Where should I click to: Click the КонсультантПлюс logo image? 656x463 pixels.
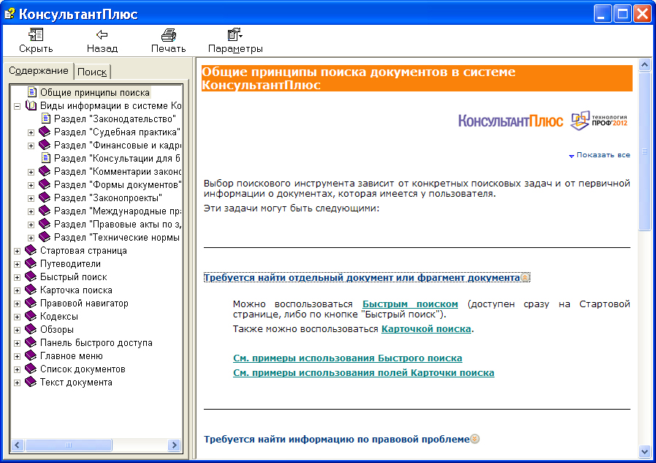pos(511,121)
